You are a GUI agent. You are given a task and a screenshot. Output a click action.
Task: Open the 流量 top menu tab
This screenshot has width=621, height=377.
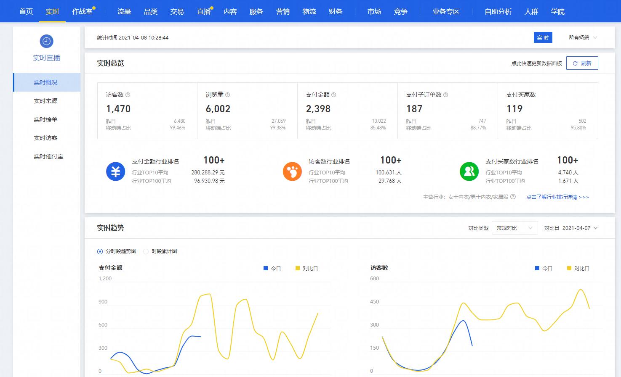click(x=124, y=11)
